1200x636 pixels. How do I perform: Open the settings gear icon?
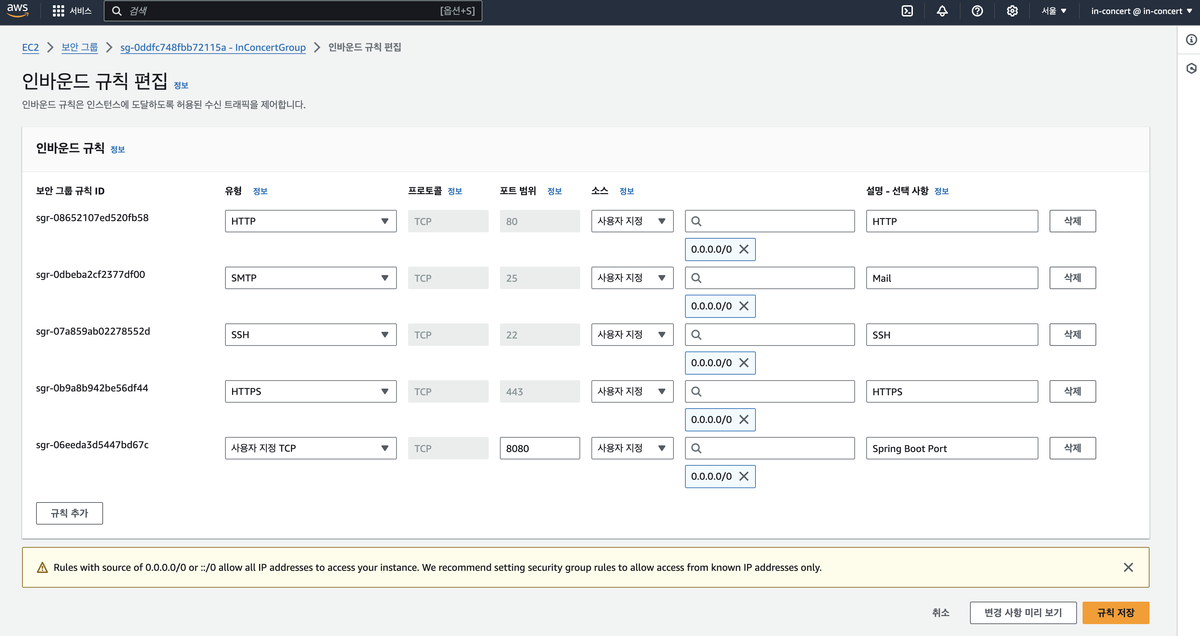(x=1012, y=10)
